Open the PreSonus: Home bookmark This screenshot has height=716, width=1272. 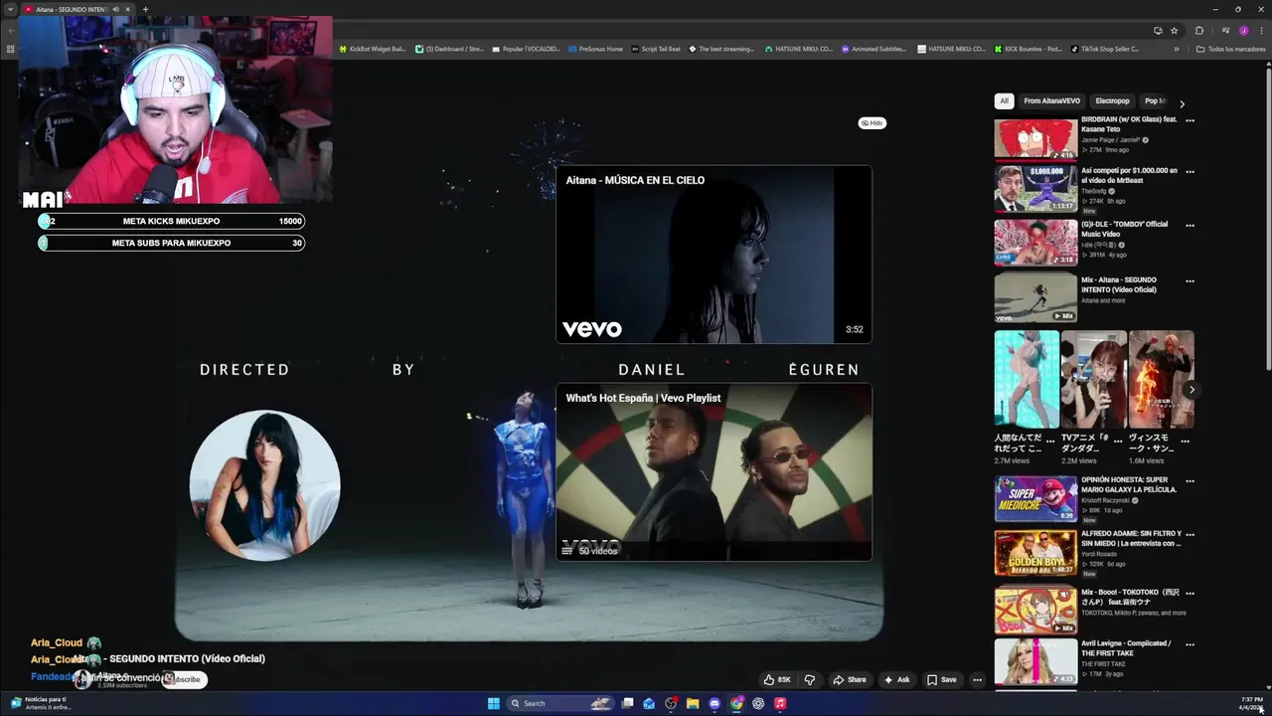(595, 49)
